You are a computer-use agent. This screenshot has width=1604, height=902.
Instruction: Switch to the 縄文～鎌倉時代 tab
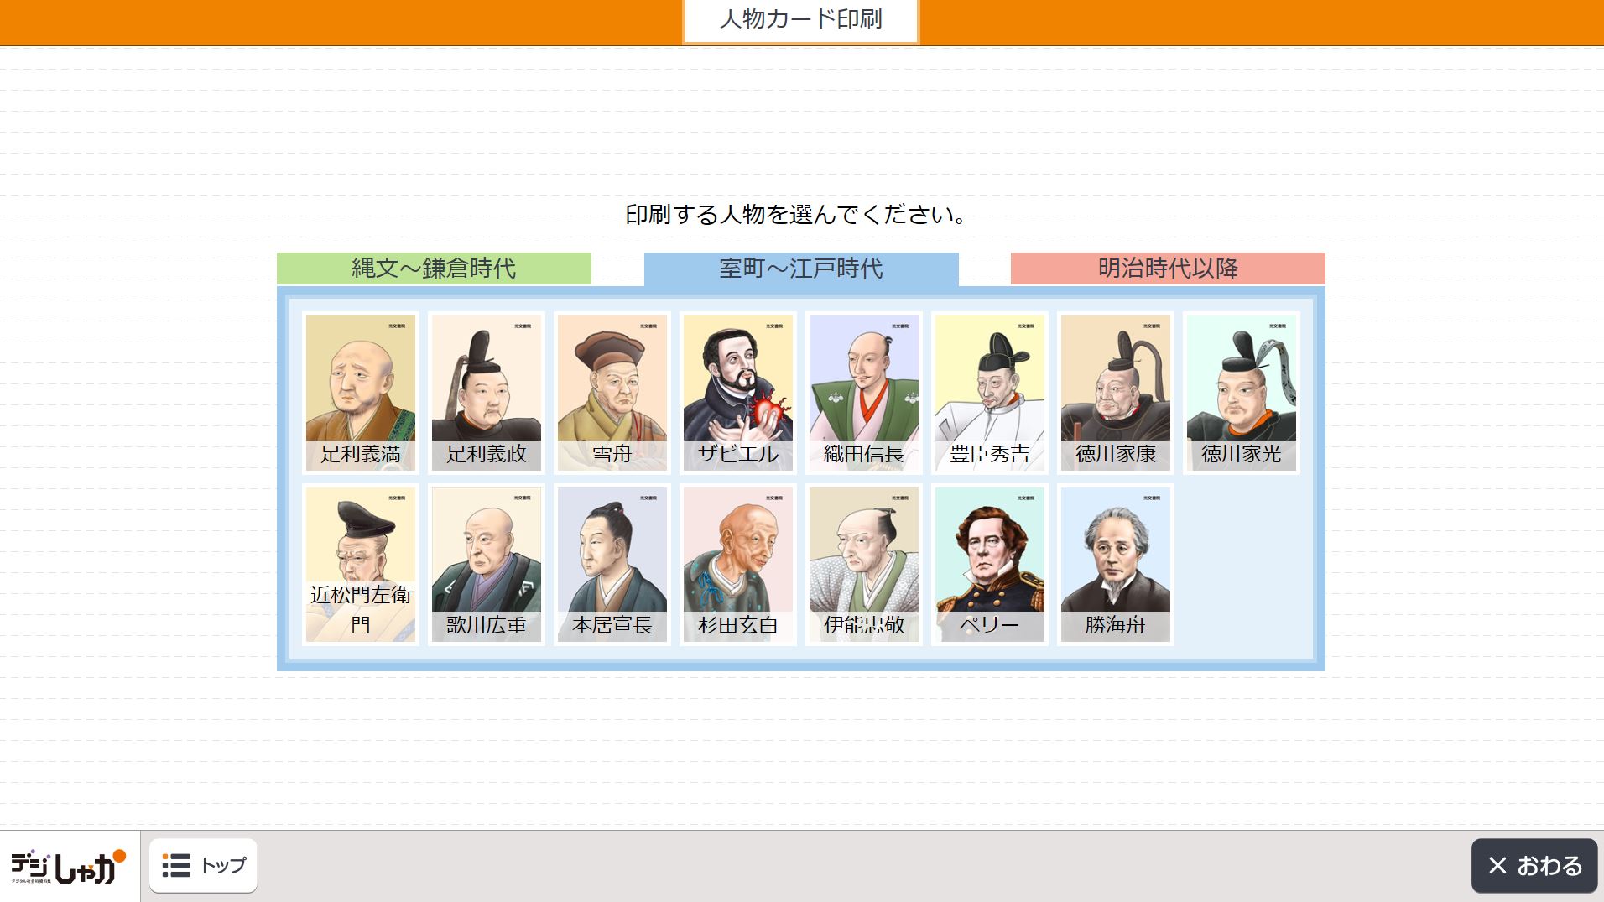pyautogui.click(x=434, y=269)
